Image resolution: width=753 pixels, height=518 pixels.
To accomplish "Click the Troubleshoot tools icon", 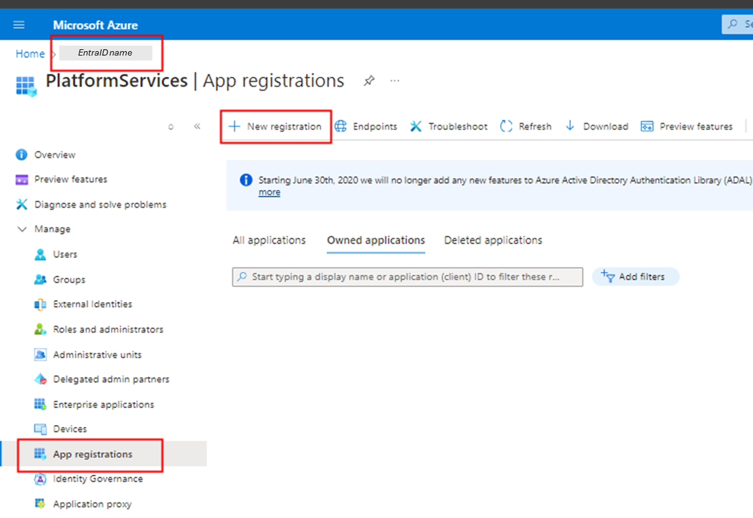I will coord(416,126).
